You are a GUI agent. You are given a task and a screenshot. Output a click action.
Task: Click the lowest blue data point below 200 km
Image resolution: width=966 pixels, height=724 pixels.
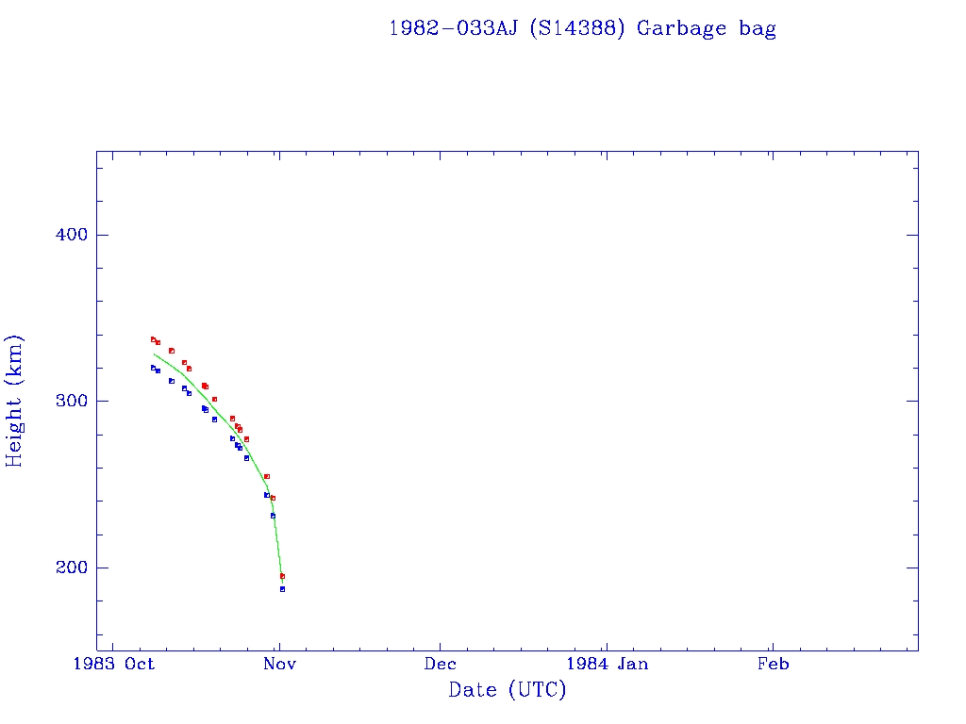282,589
